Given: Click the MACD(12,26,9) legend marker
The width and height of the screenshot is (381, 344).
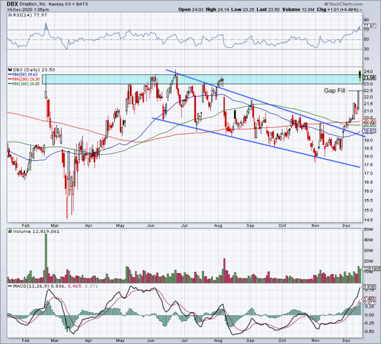Looking at the screenshot, I should [x=9, y=285].
